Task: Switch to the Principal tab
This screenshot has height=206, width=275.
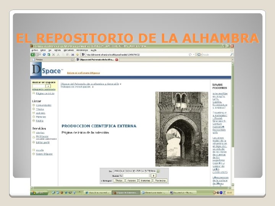Action: coord(53,60)
